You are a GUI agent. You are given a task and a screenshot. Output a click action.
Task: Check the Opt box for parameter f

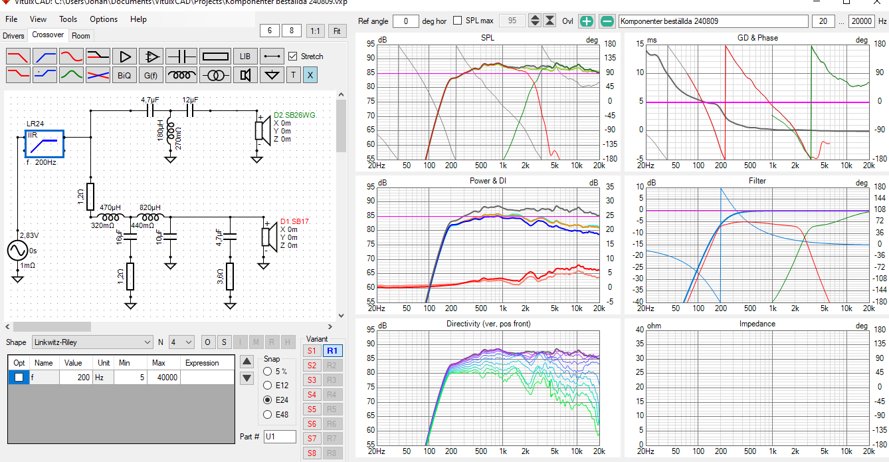click(19, 377)
